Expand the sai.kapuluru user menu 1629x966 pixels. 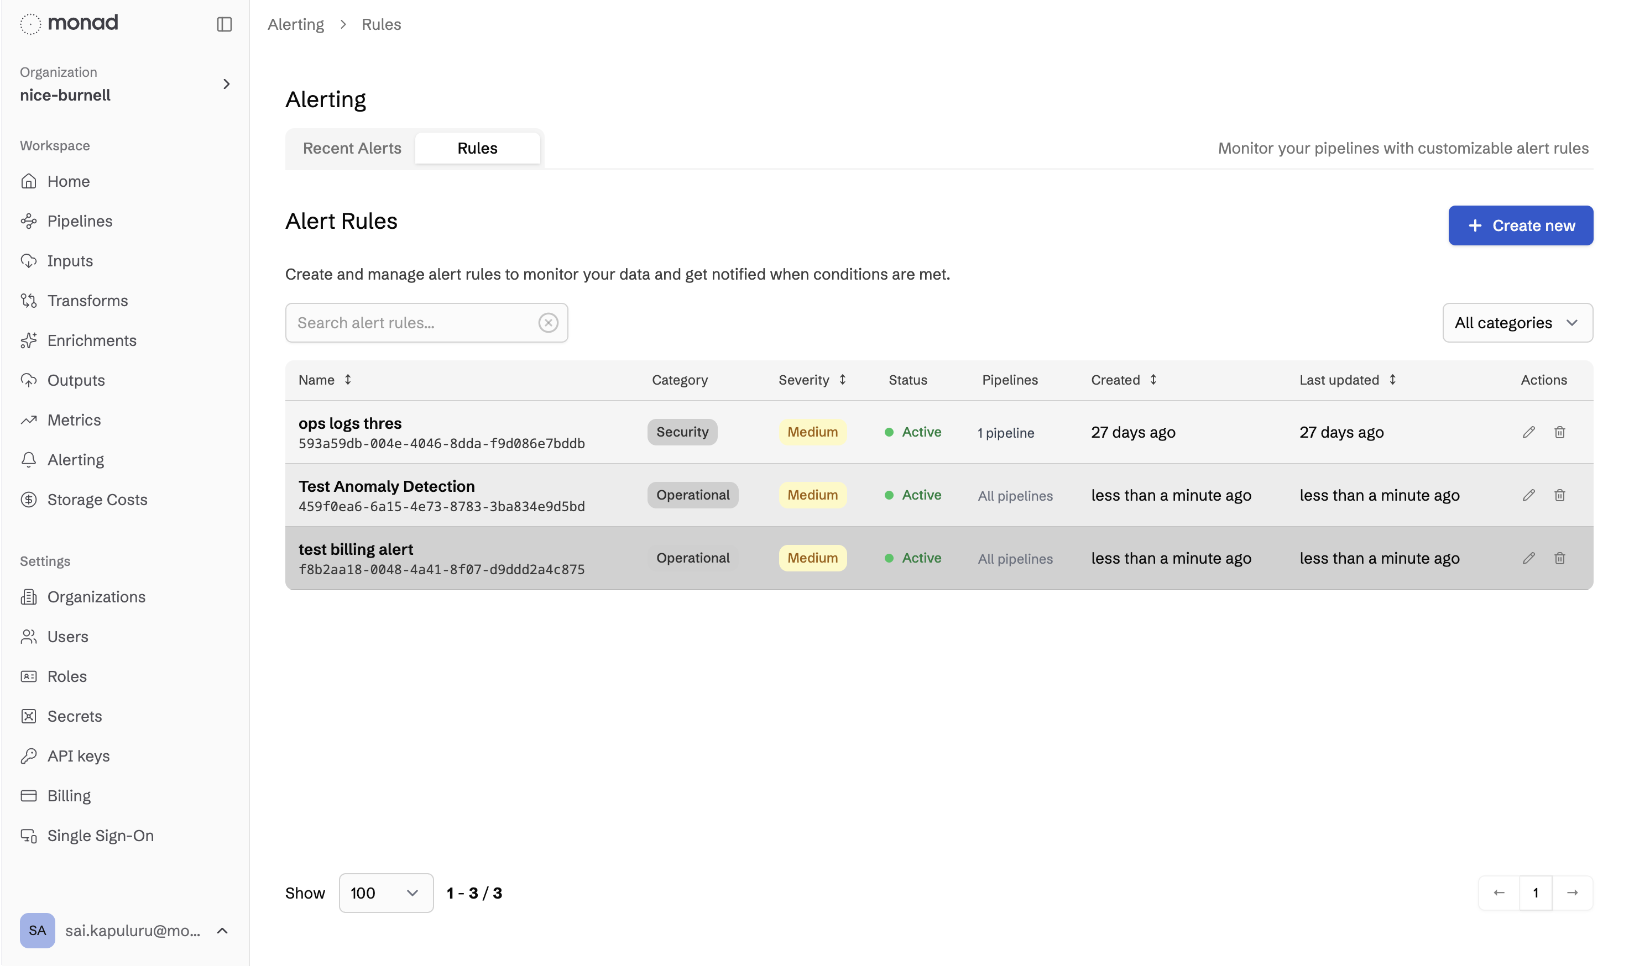coord(222,930)
